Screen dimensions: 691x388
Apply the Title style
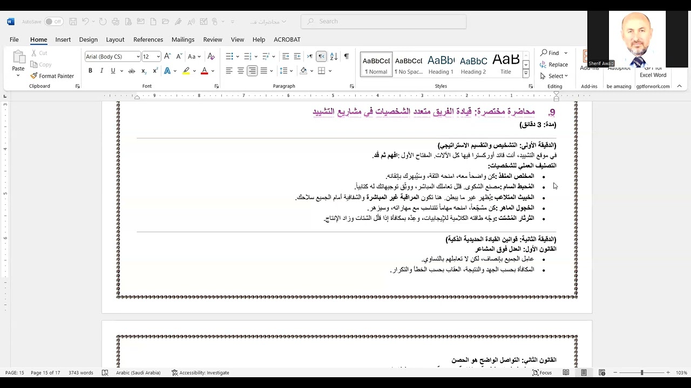point(505,65)
